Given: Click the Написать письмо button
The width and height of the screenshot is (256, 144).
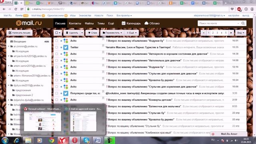Looking at the screenshot, I should click(20, 33).
